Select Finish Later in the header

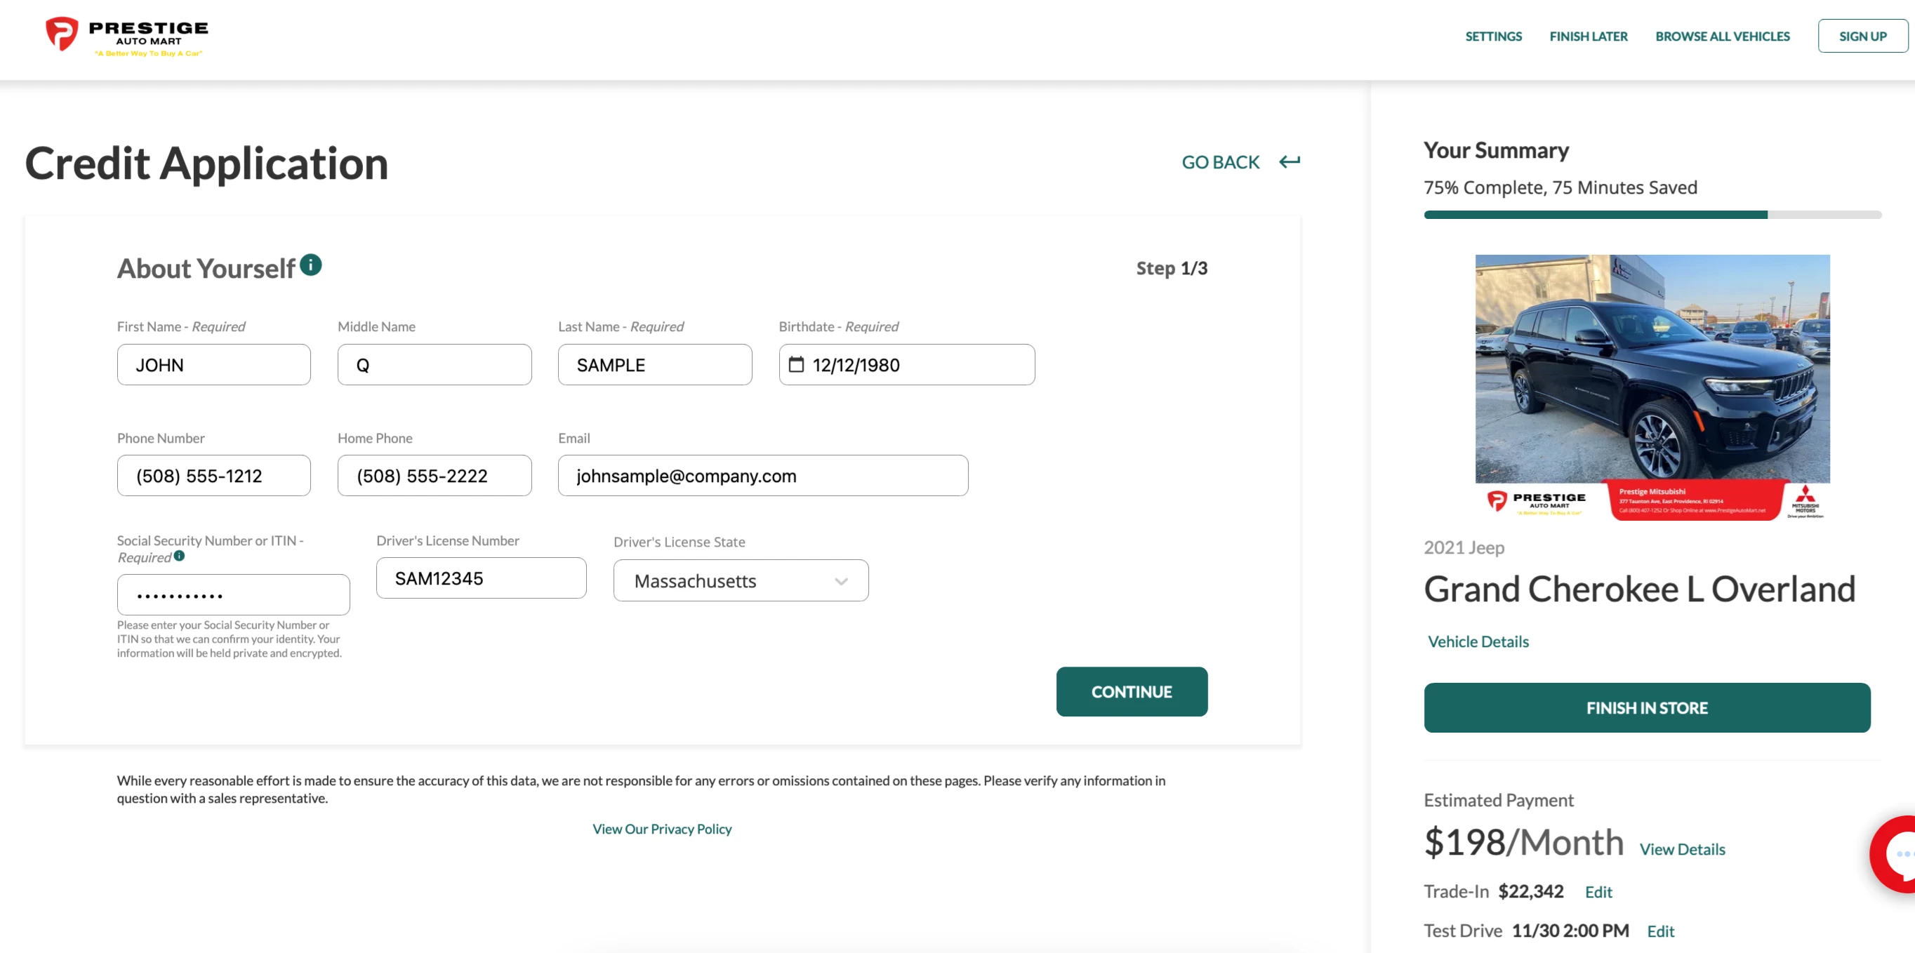tap(1588, 36)
